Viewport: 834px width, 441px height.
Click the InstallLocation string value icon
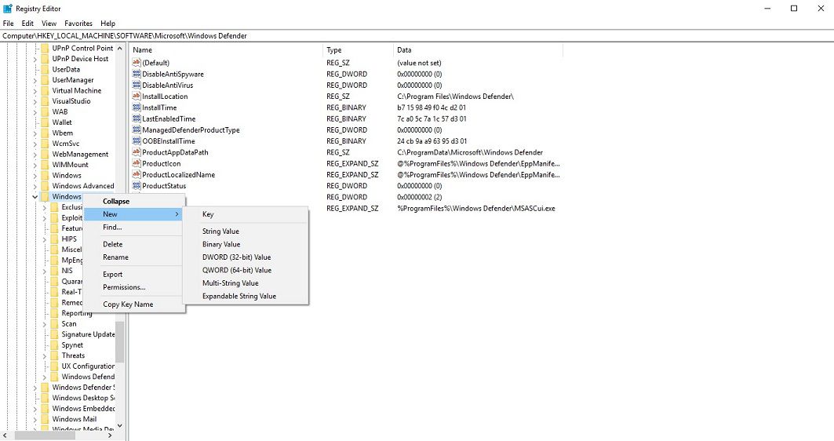(x=137, y=97)
